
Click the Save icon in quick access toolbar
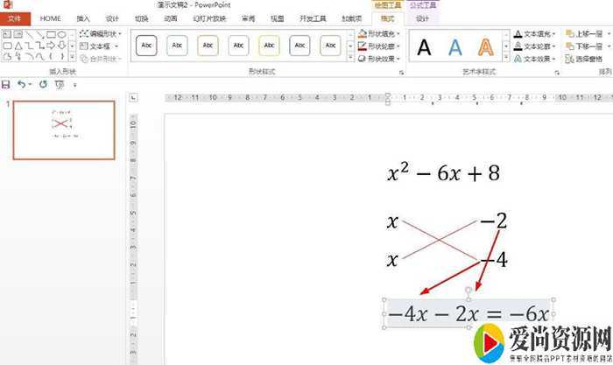(x=7, y=84)
